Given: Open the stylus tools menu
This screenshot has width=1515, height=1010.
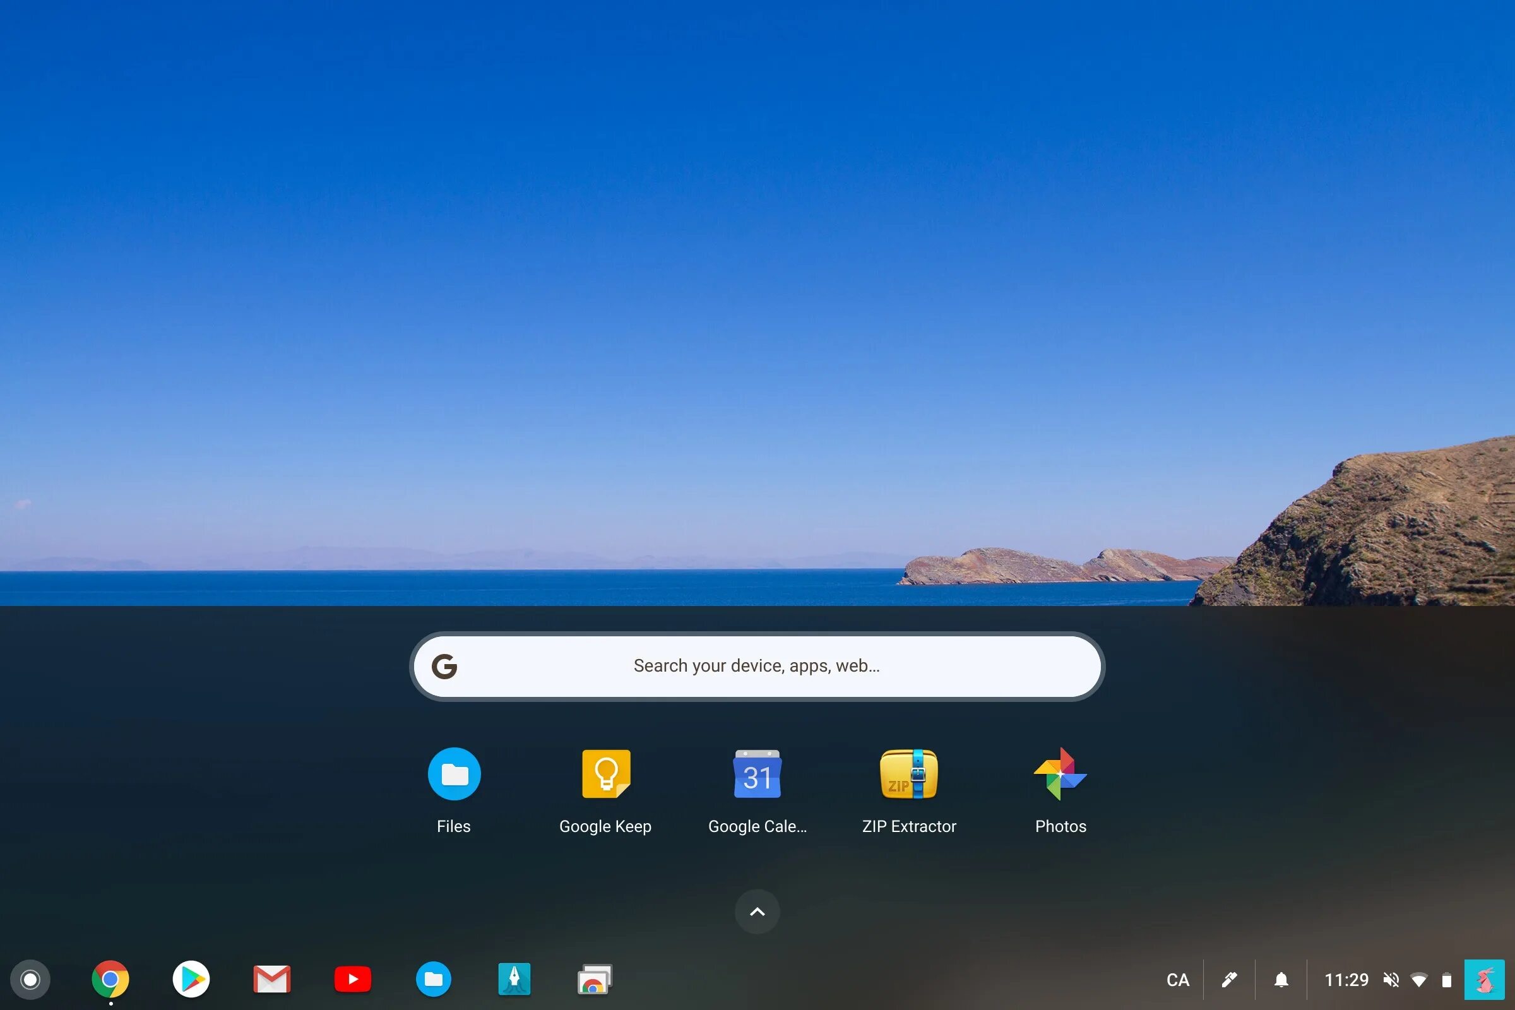Looking at the screenshot, I should pos(1229,980).
